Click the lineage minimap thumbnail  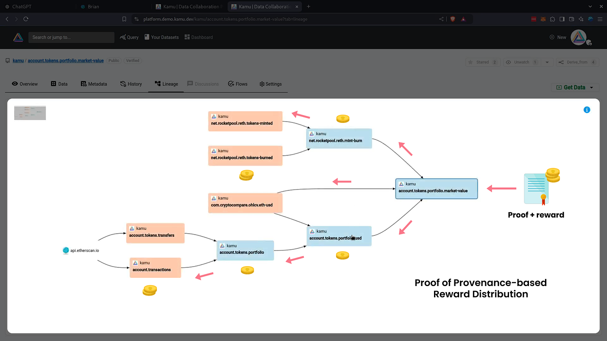[x=29, y=112]
